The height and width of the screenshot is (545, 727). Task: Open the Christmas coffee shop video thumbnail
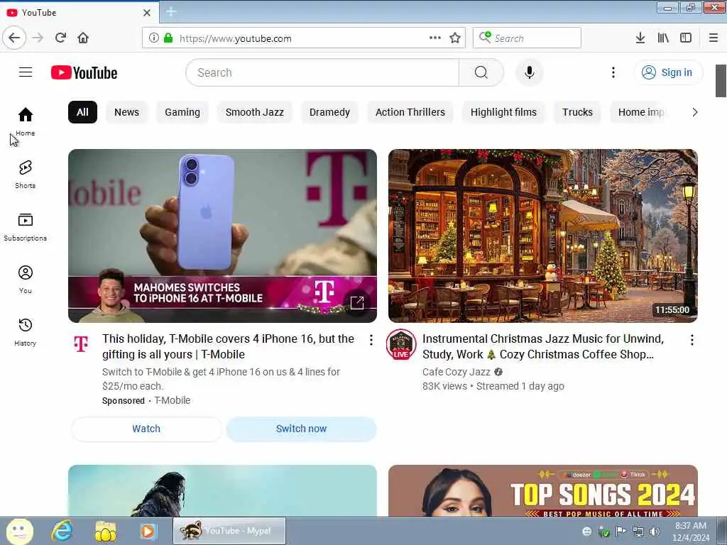543,236
